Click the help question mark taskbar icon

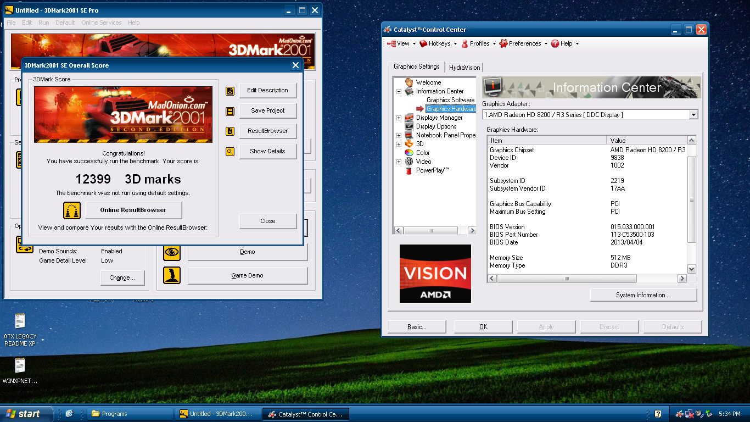coord(658,414)
